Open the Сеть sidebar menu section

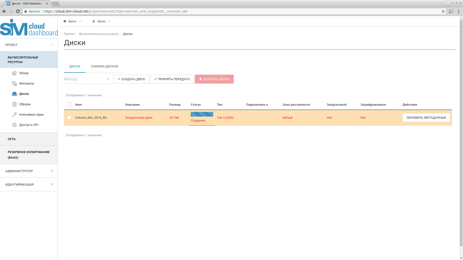click(29, 139)
